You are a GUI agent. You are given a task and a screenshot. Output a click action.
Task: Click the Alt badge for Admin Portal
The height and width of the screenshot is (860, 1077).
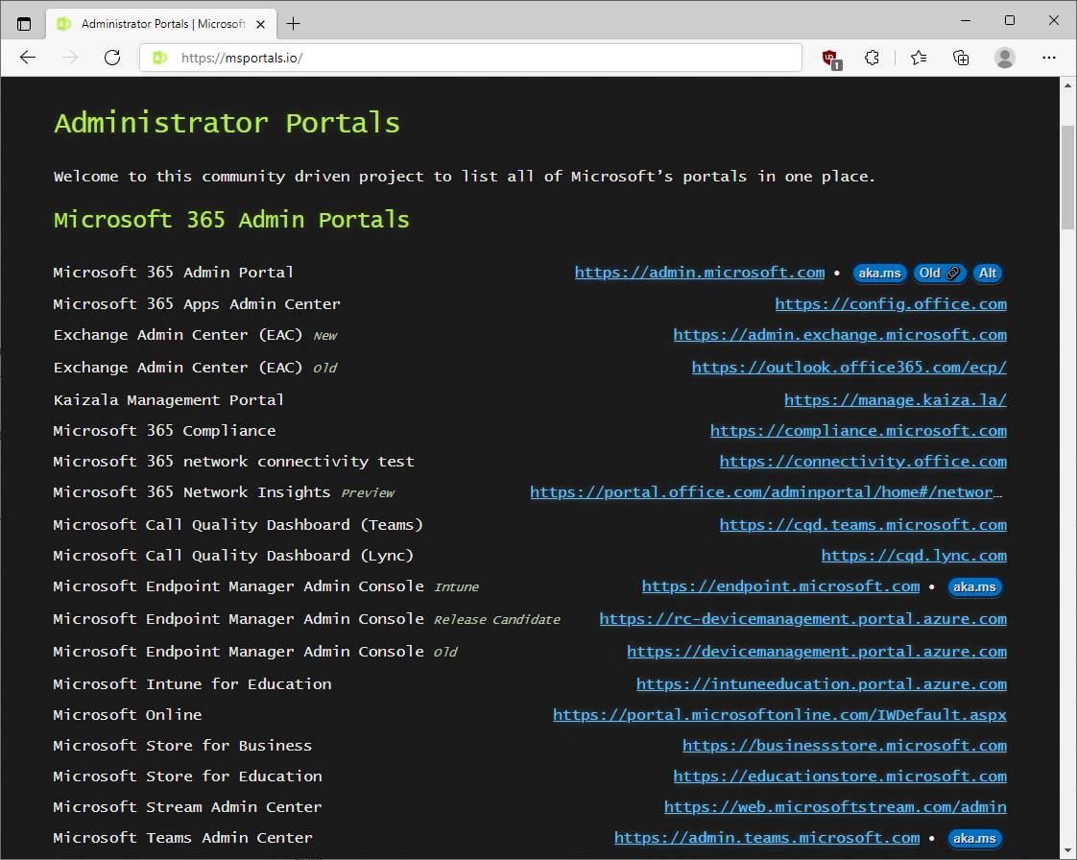(x=987, y=274)
